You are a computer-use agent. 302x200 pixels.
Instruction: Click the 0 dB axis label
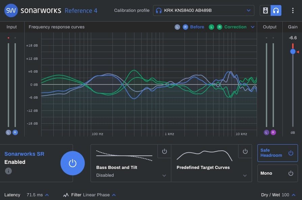pos(34,84)
